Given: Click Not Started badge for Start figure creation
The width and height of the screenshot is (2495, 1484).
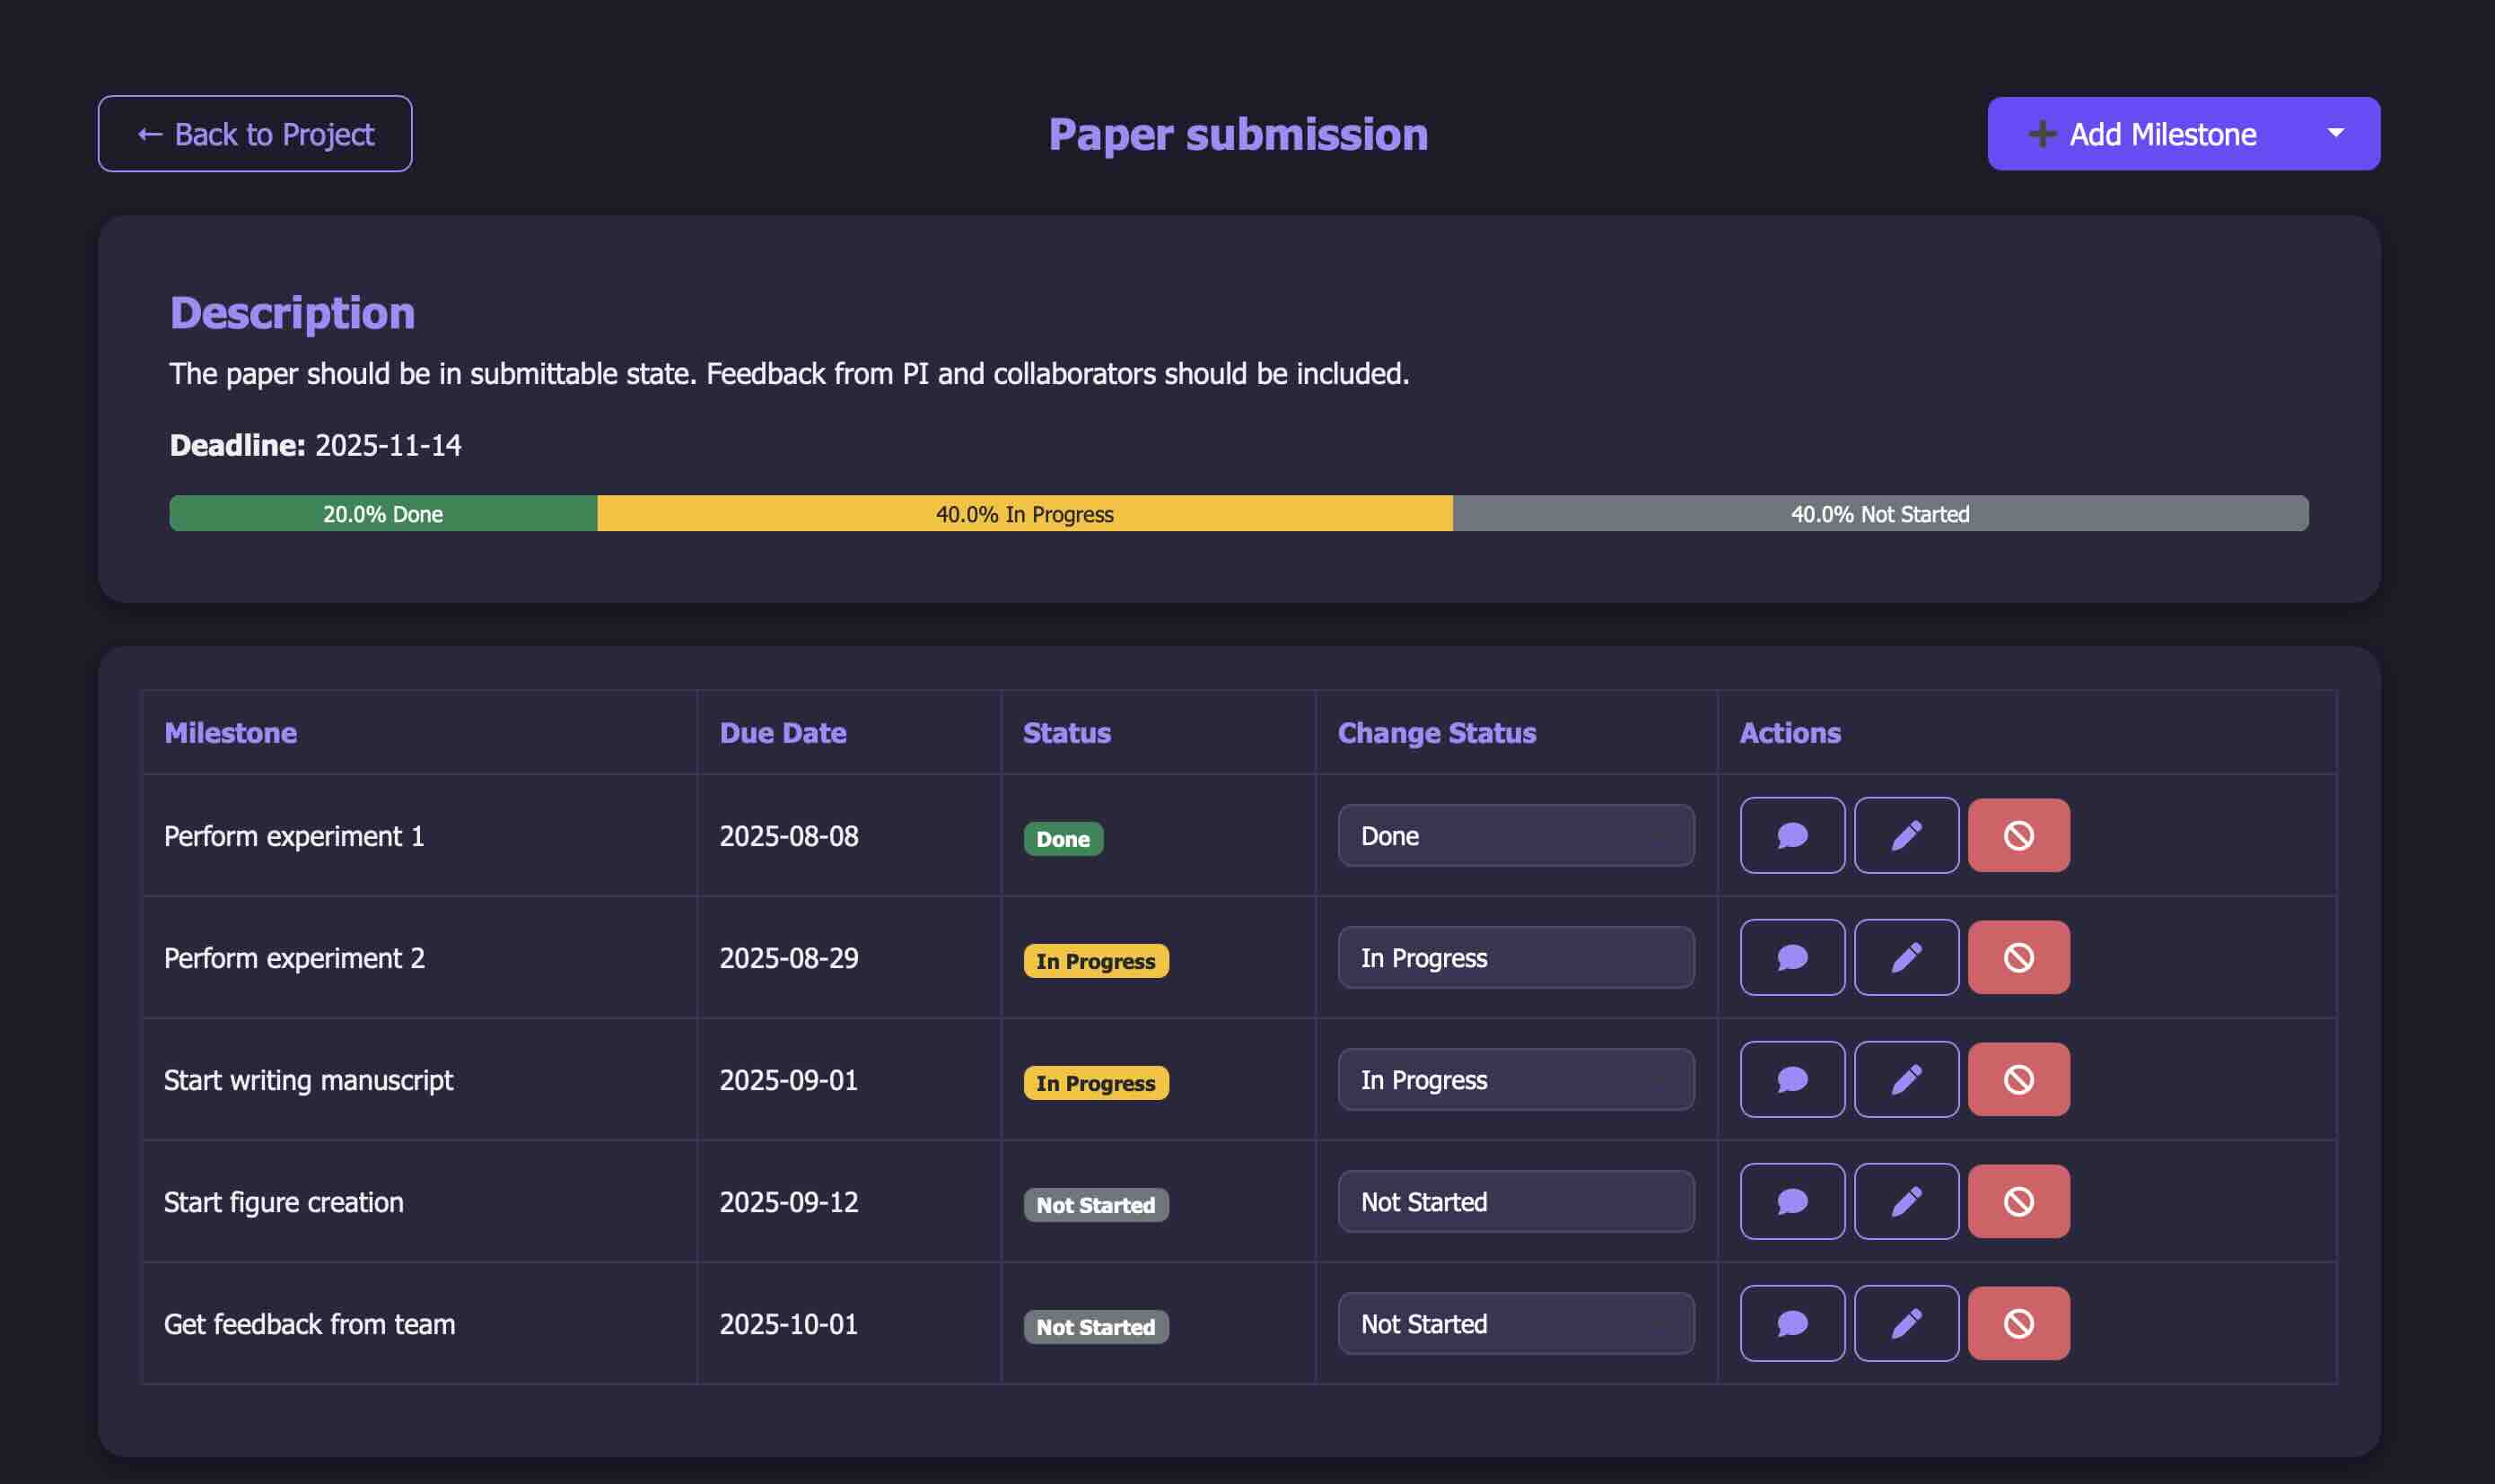Looking at the screenshot, I should tap(1096, 1204).
